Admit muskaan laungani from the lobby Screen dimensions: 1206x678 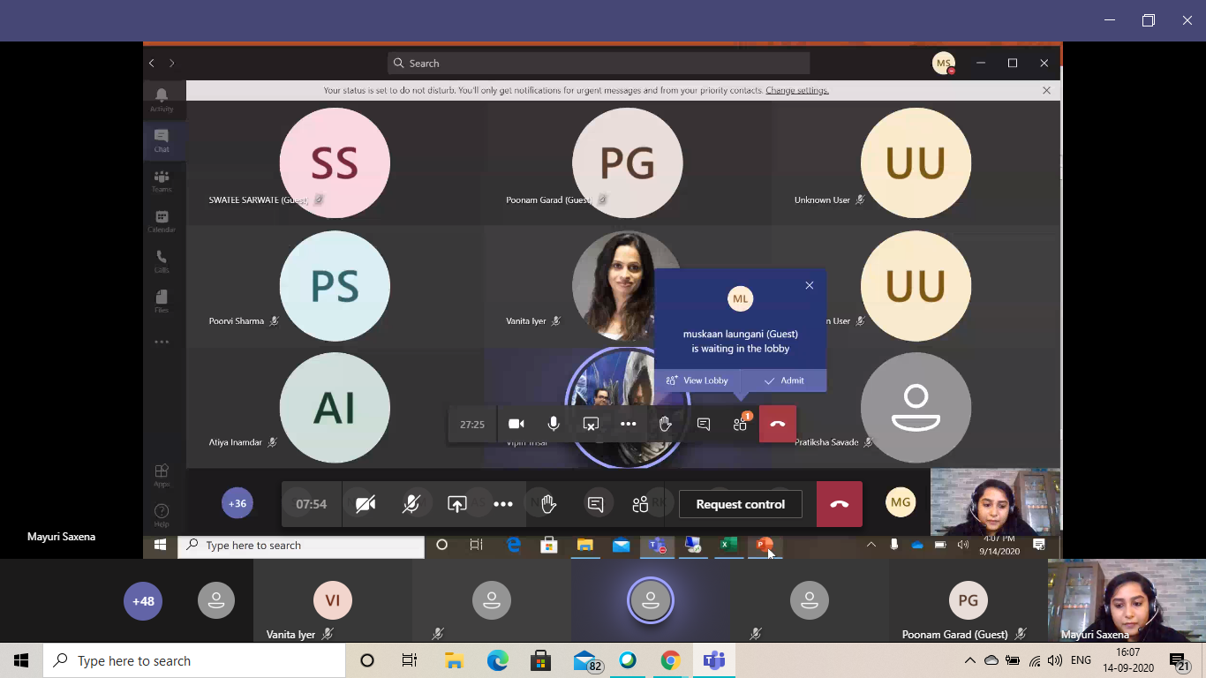(784, 380)
